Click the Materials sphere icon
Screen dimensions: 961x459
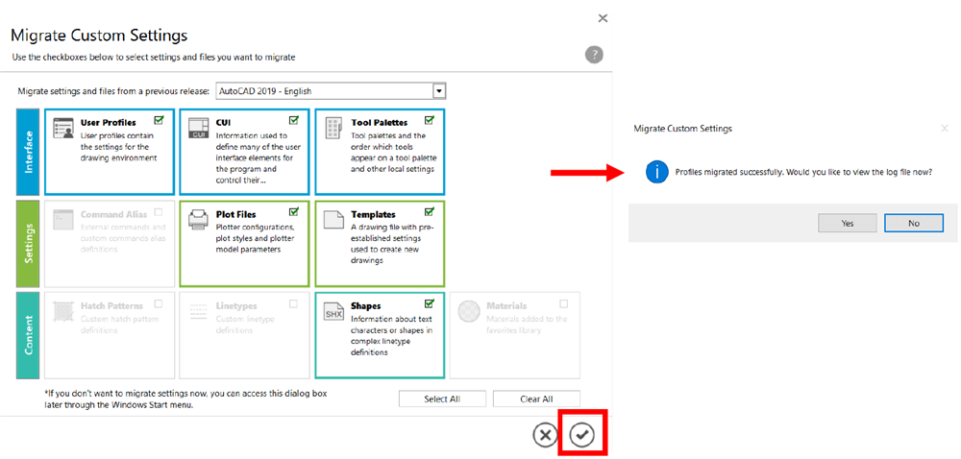pyautogui.click(x=469, y=311)
